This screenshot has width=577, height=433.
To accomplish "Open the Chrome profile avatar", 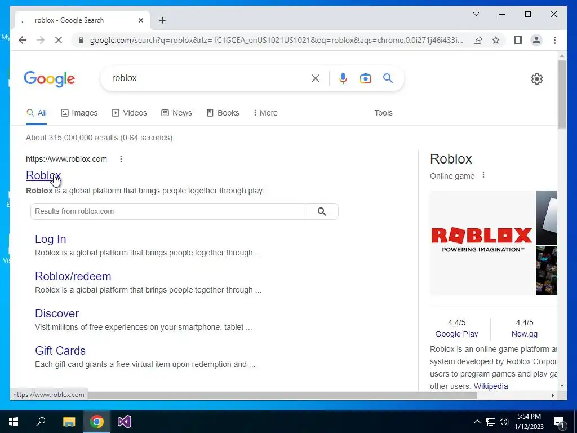I will pos(536,40).
